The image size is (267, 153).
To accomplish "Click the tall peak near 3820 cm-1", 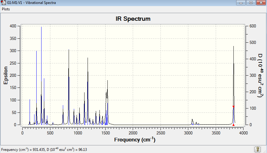I will (233, 85).
